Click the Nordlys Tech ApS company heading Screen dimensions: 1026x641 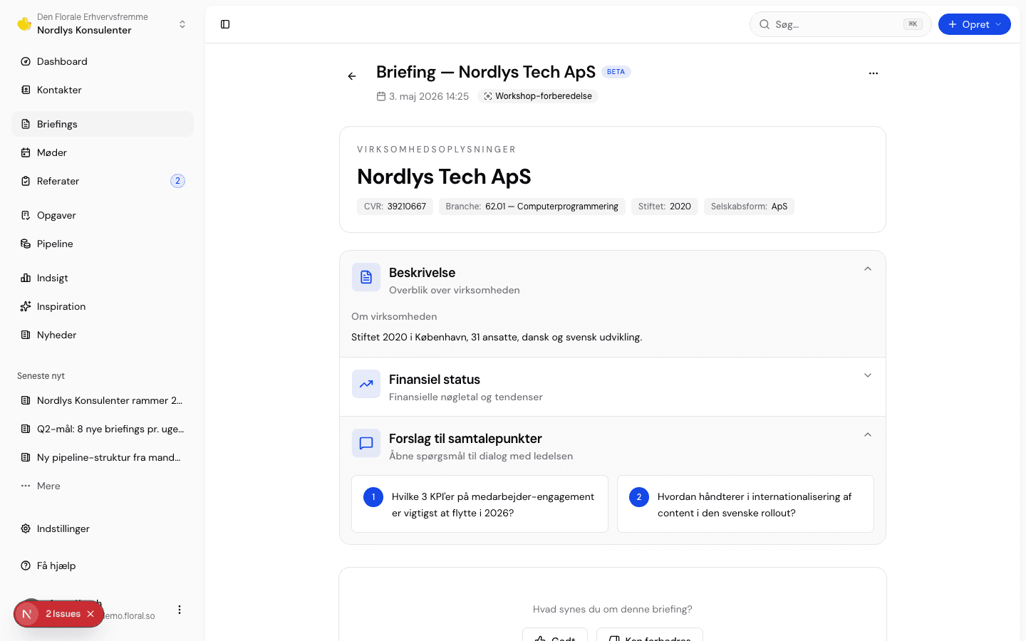pos(444,177)
